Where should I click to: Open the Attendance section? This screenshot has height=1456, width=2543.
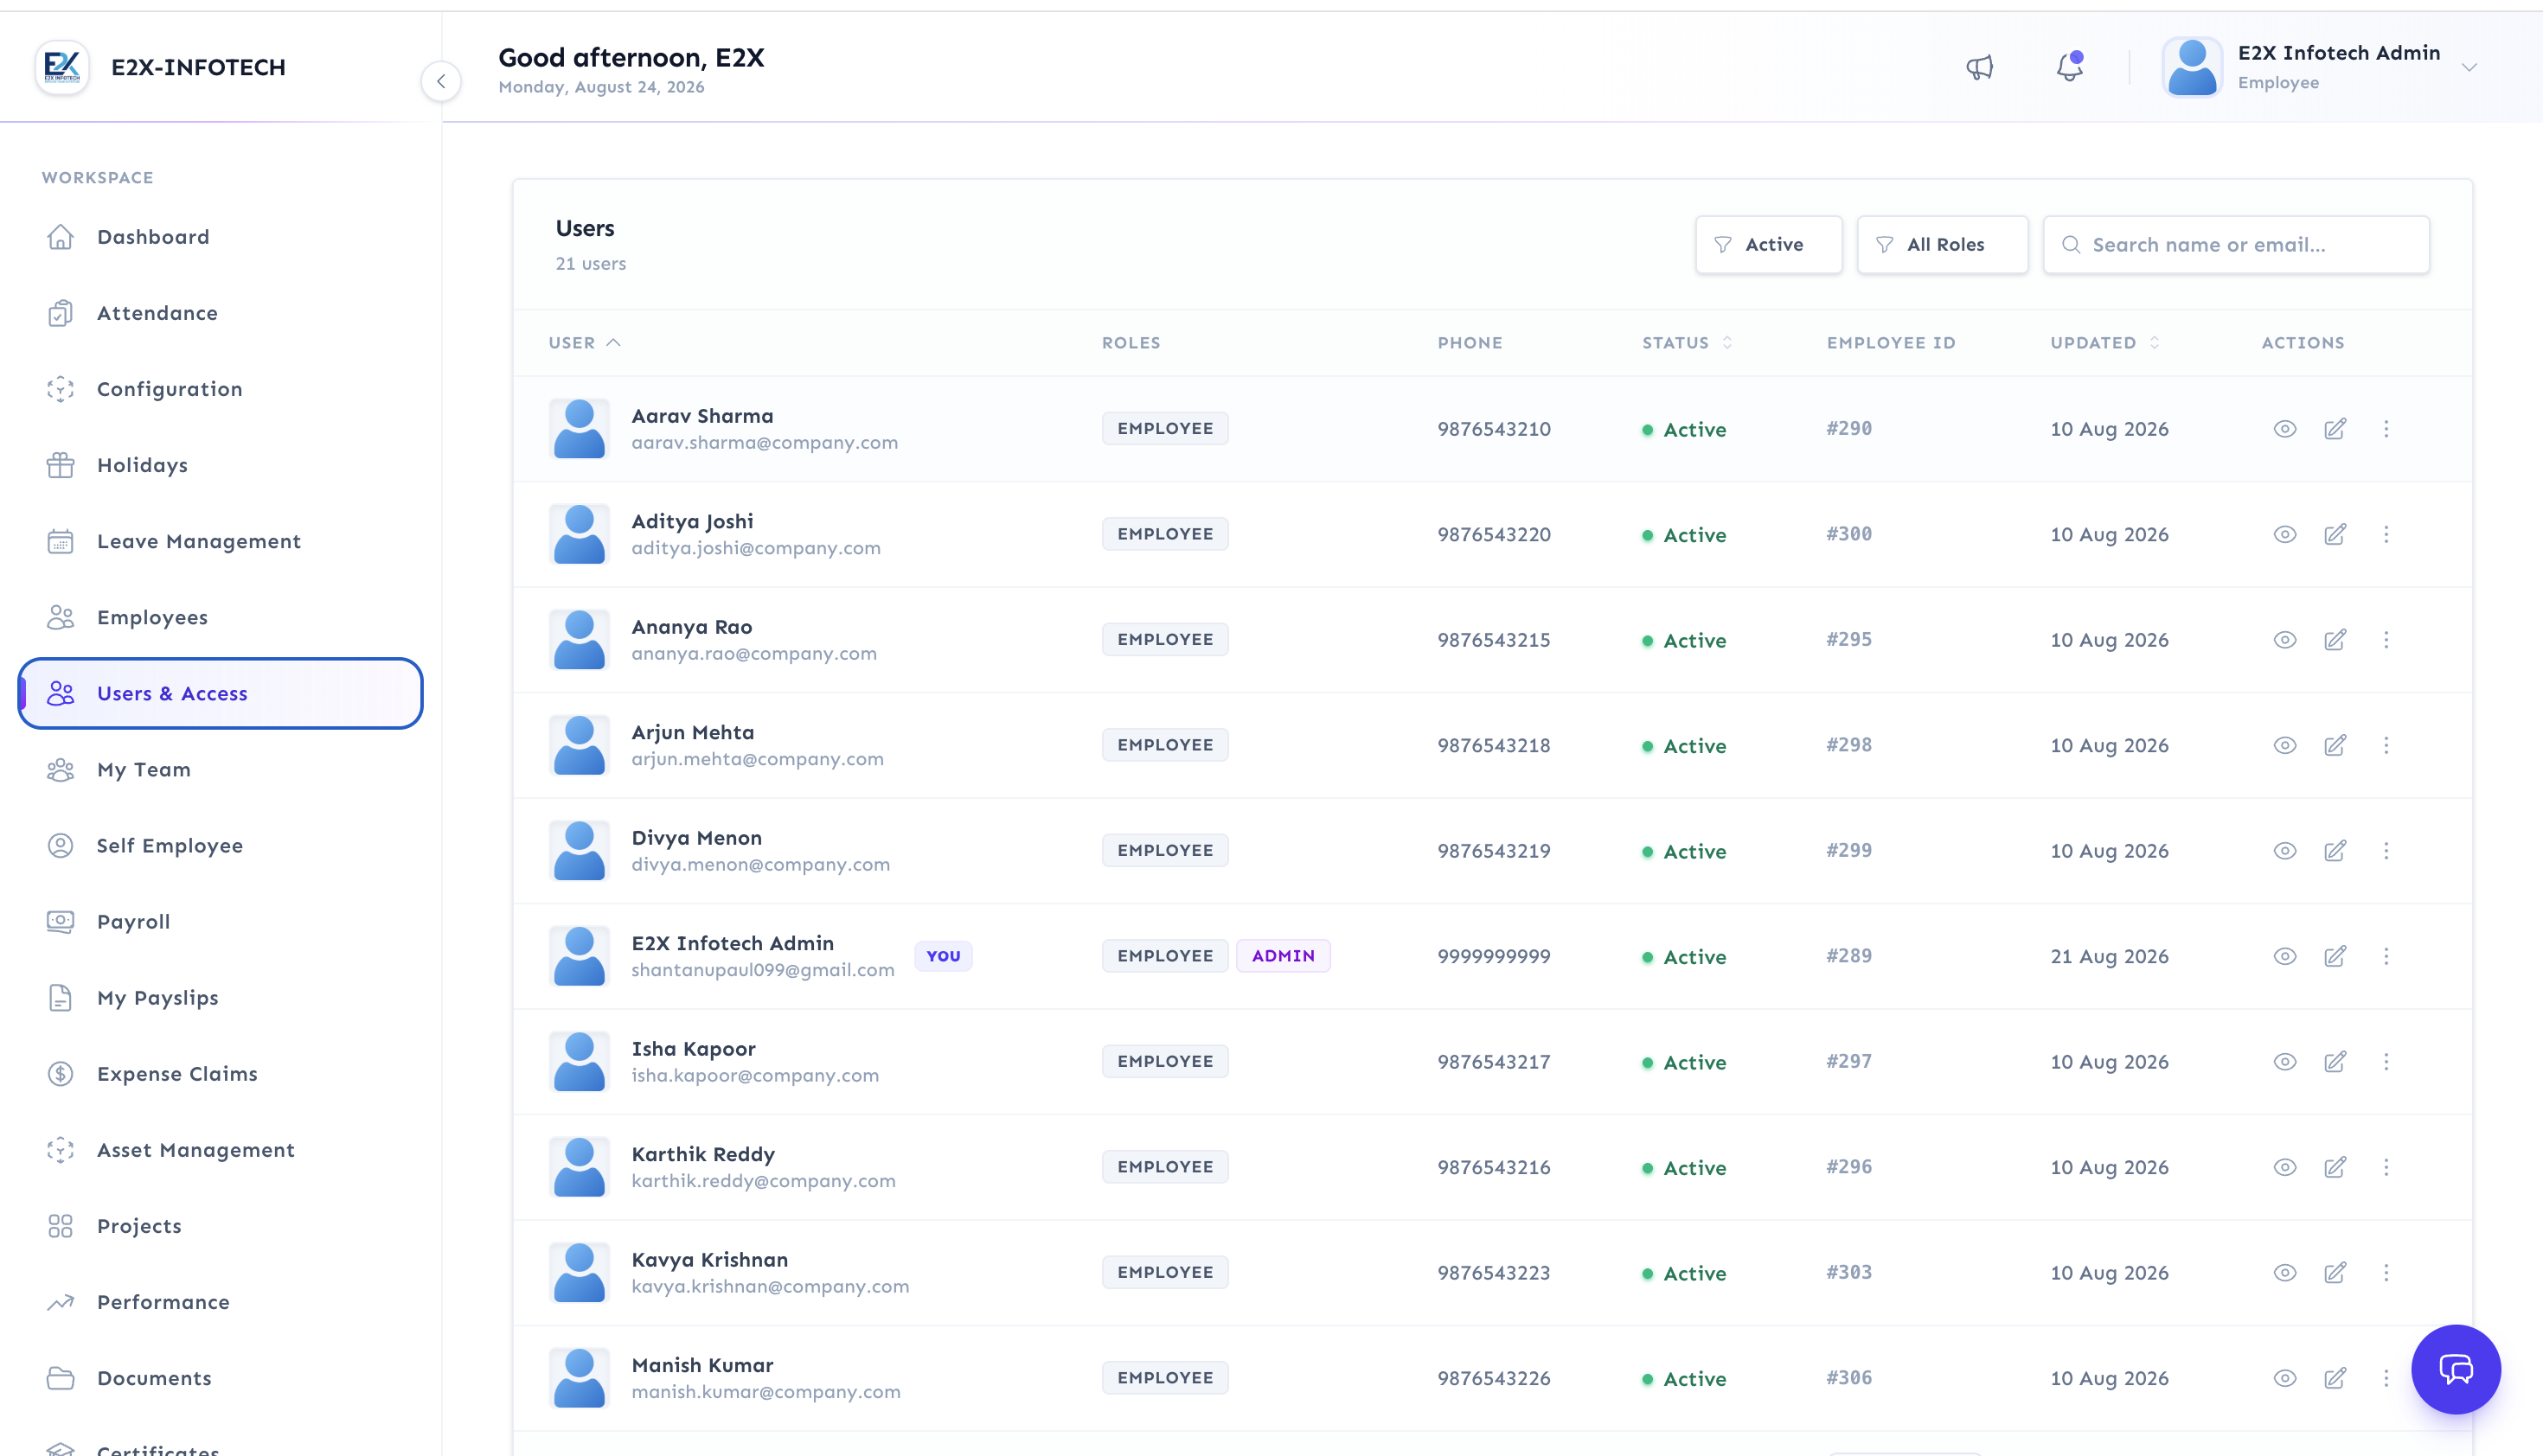click(x=220, y=313)
